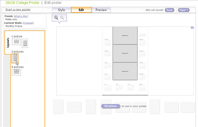Click Get pictures button
The width and height of the screenshot is (198, 127).
[111, 106]
